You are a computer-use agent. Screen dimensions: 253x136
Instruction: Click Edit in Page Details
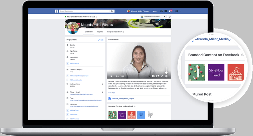click(x=101, y=40)
